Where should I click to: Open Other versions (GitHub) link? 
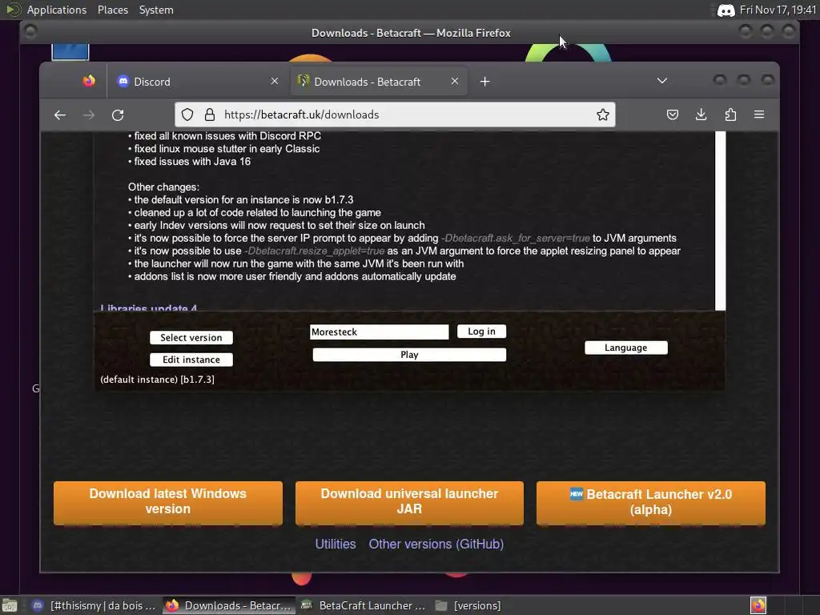click(x=436, y=545)
